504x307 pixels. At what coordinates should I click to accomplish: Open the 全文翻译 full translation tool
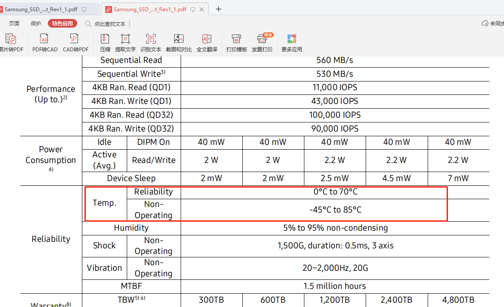tap(207, 43)
